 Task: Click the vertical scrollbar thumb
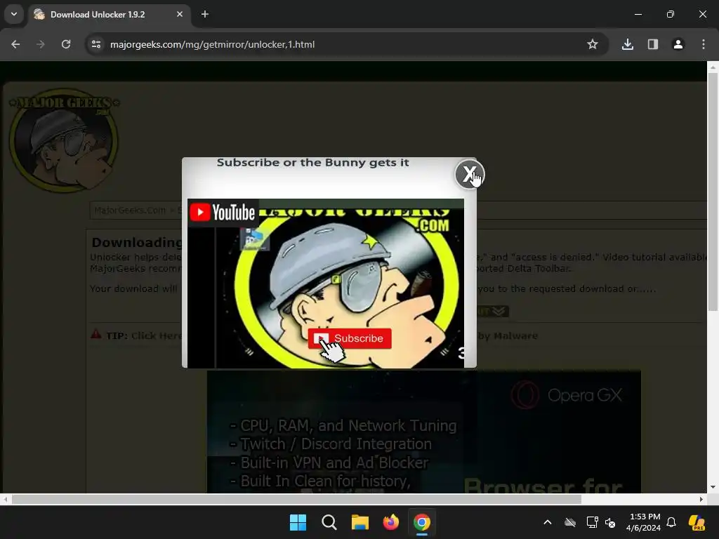pyautogui.click(x=713, y=191)
